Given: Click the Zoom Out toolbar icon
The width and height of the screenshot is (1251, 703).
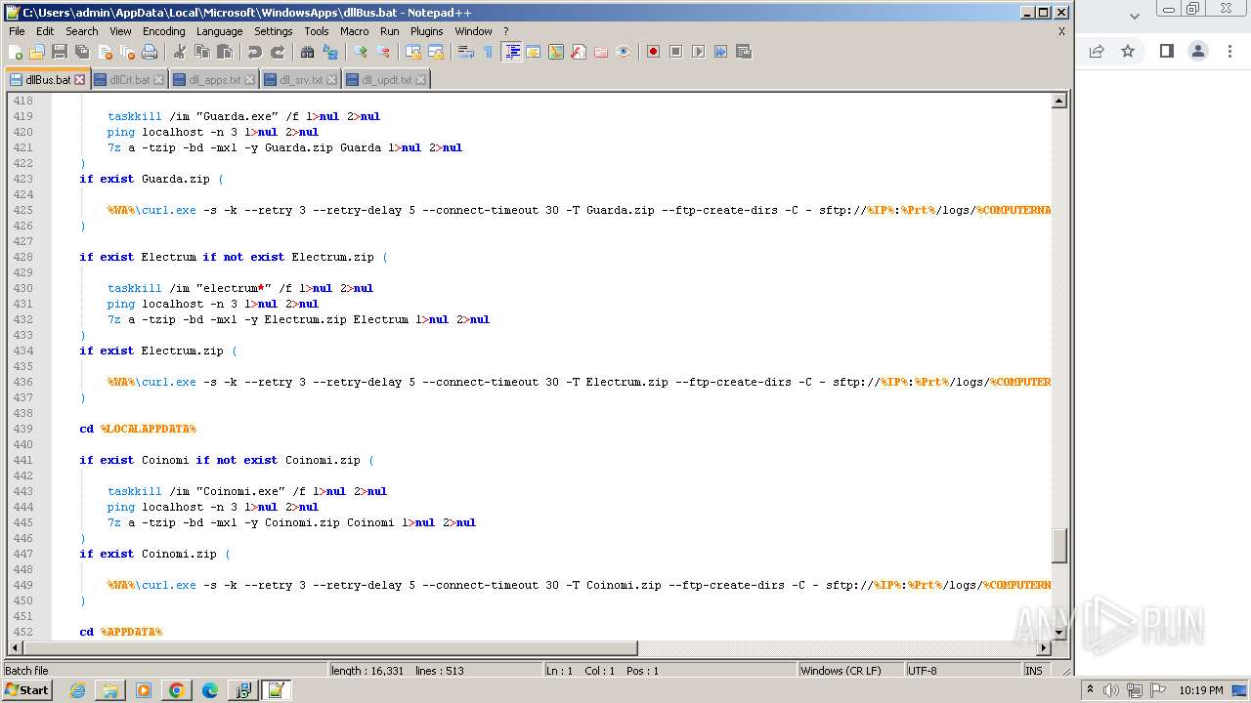Looking at the screenshot, I should click(383, 52).
